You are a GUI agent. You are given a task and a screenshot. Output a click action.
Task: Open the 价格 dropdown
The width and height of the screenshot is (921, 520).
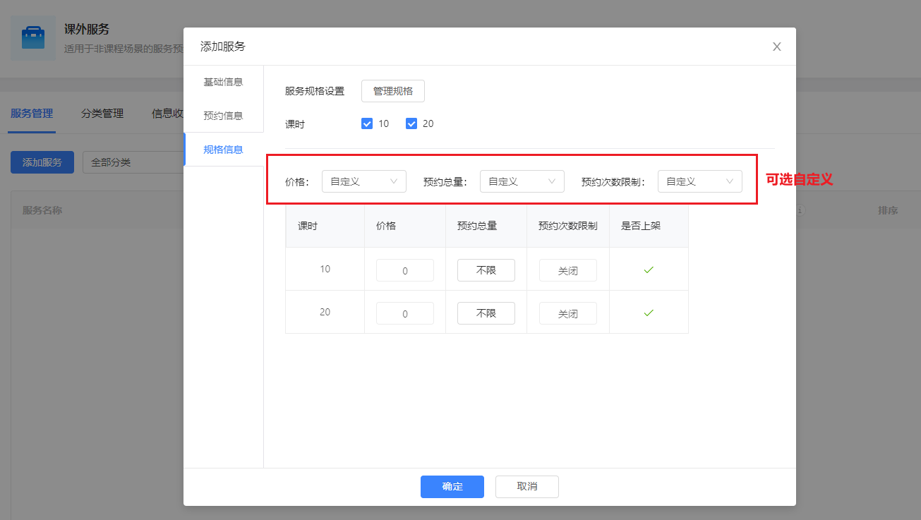coord(364,181)
